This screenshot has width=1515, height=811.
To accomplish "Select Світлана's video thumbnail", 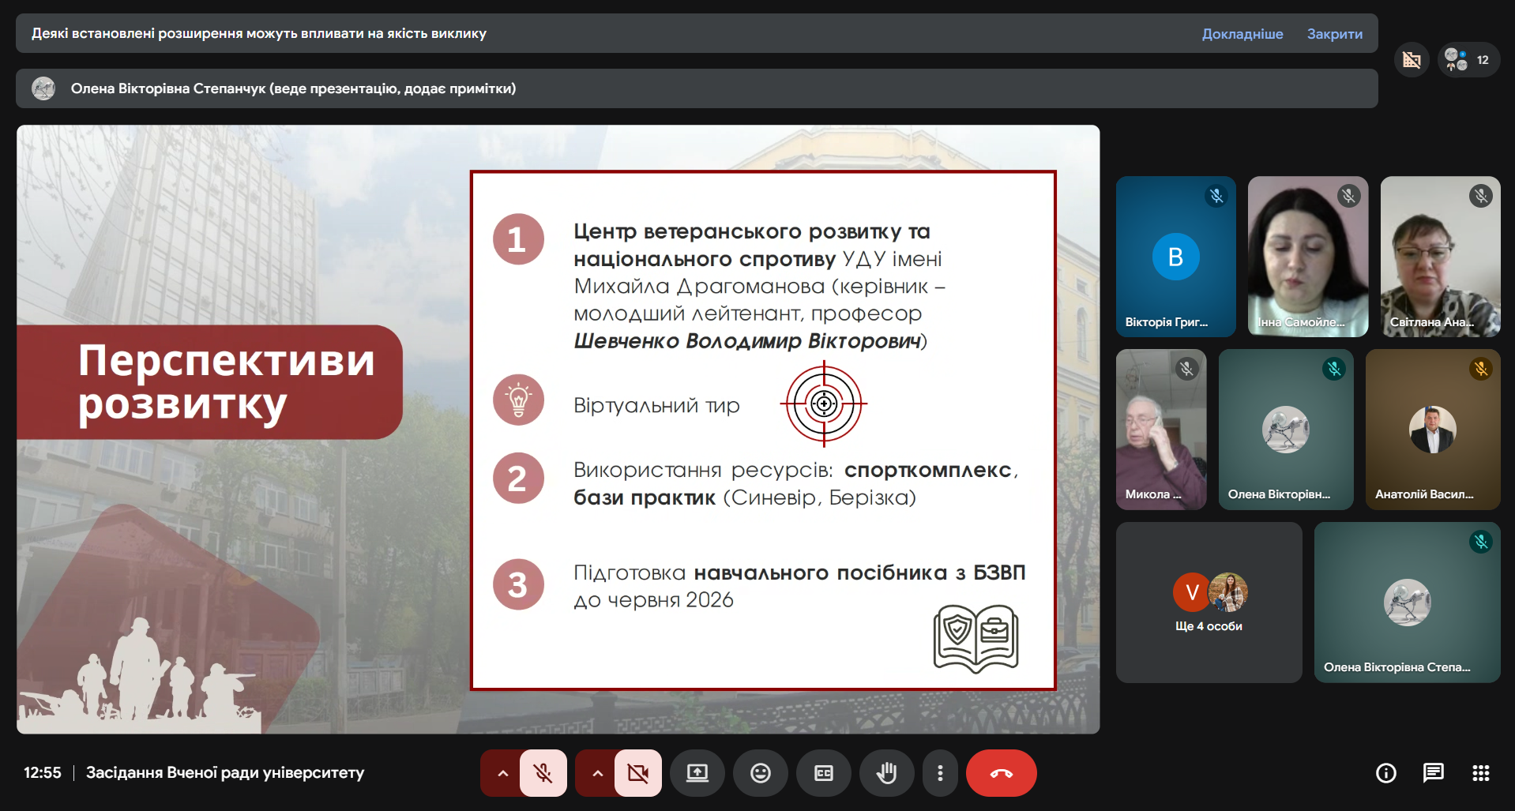I will pos(1439,257).
